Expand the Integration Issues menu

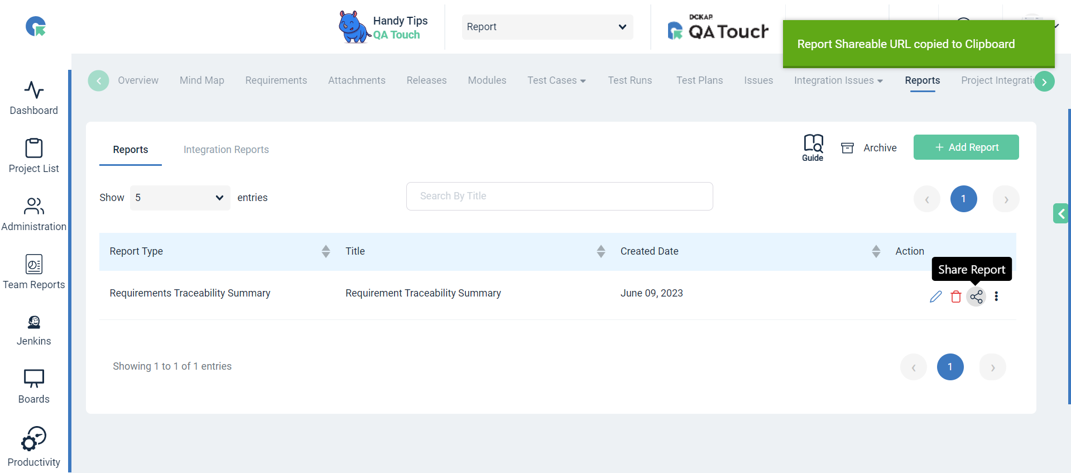coord(838,80)
